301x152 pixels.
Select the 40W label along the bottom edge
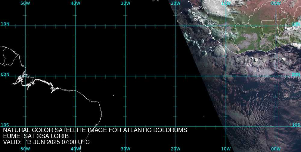coord(76,149)
